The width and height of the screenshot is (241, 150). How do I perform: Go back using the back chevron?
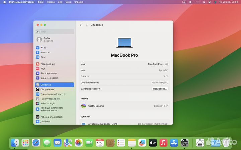click(x=81, y=25)
